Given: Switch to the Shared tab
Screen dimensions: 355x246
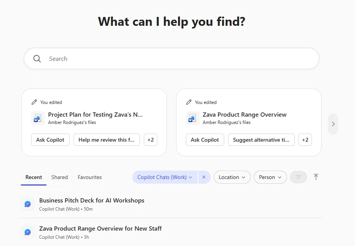Looking at the screenshot, I should (x=60, y=177).
